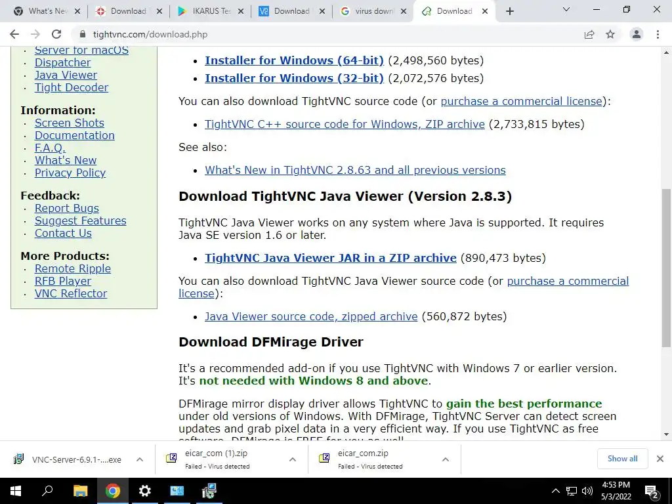Go back to the previous page
Screen dimensions: 672x504
[x=14, y=34]
